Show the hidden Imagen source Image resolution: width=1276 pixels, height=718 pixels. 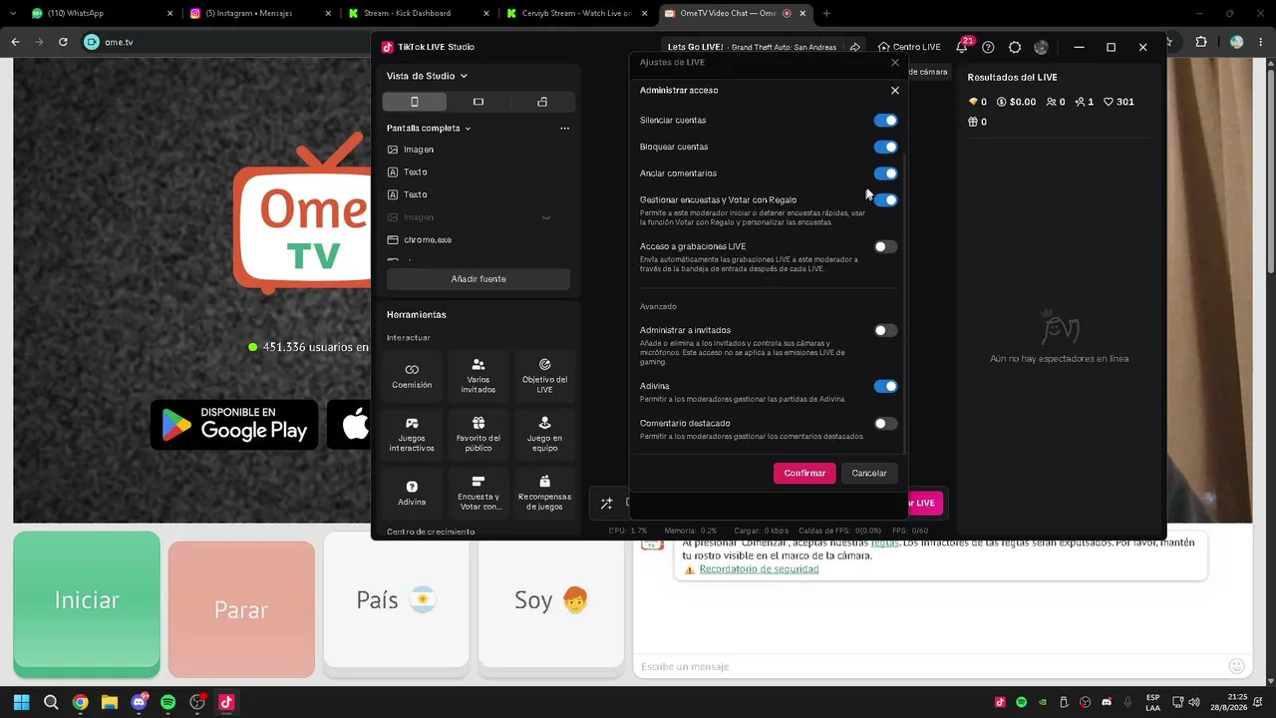coord(545,217)
